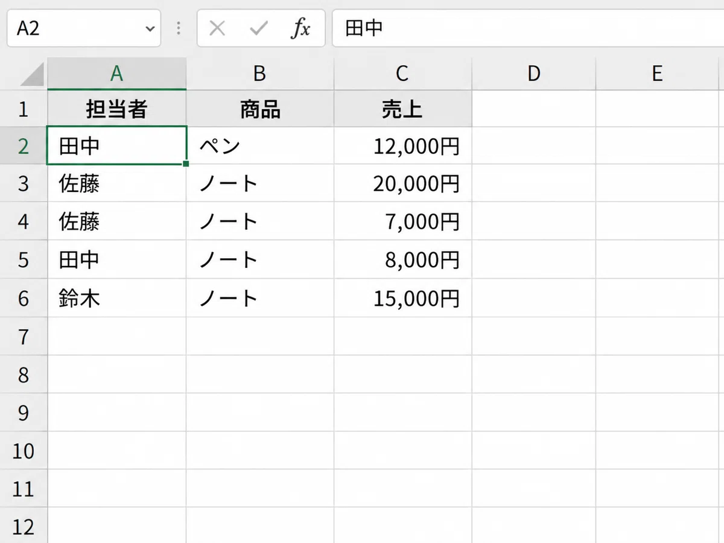724x543 pixels.
Task: Select column B header
Action: coord(260,74)
